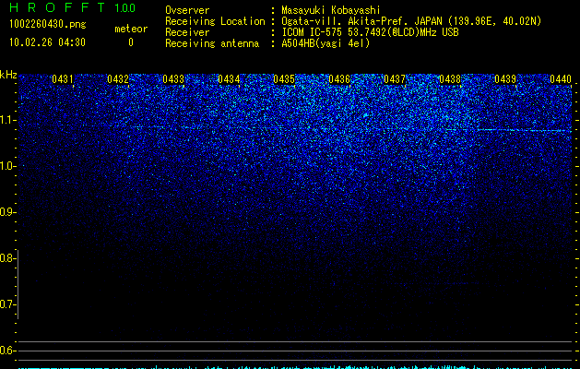Click the 0432 time marker
This screenshot has height=369, width=580.
coord(118,79)
